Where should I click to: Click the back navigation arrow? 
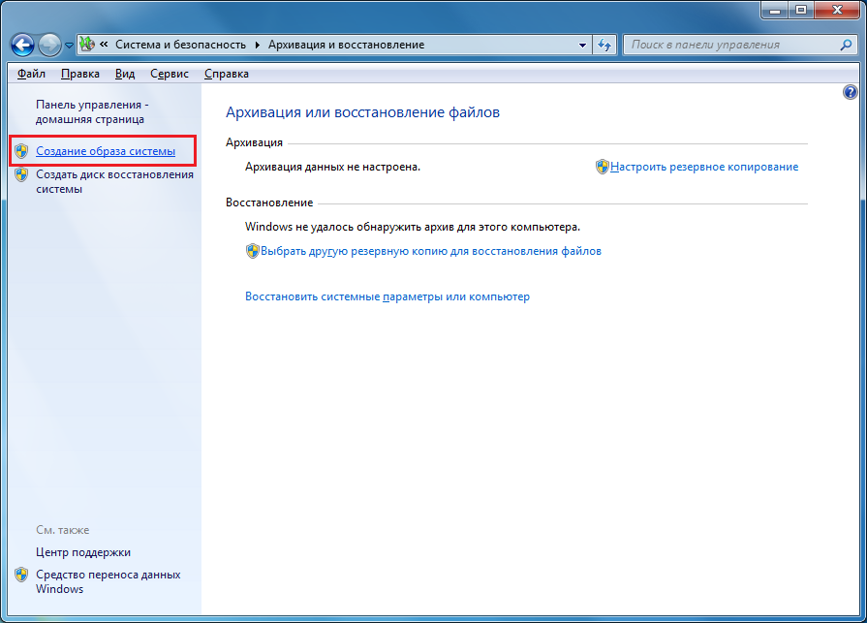pyautogui.click(x=23, y=44)
